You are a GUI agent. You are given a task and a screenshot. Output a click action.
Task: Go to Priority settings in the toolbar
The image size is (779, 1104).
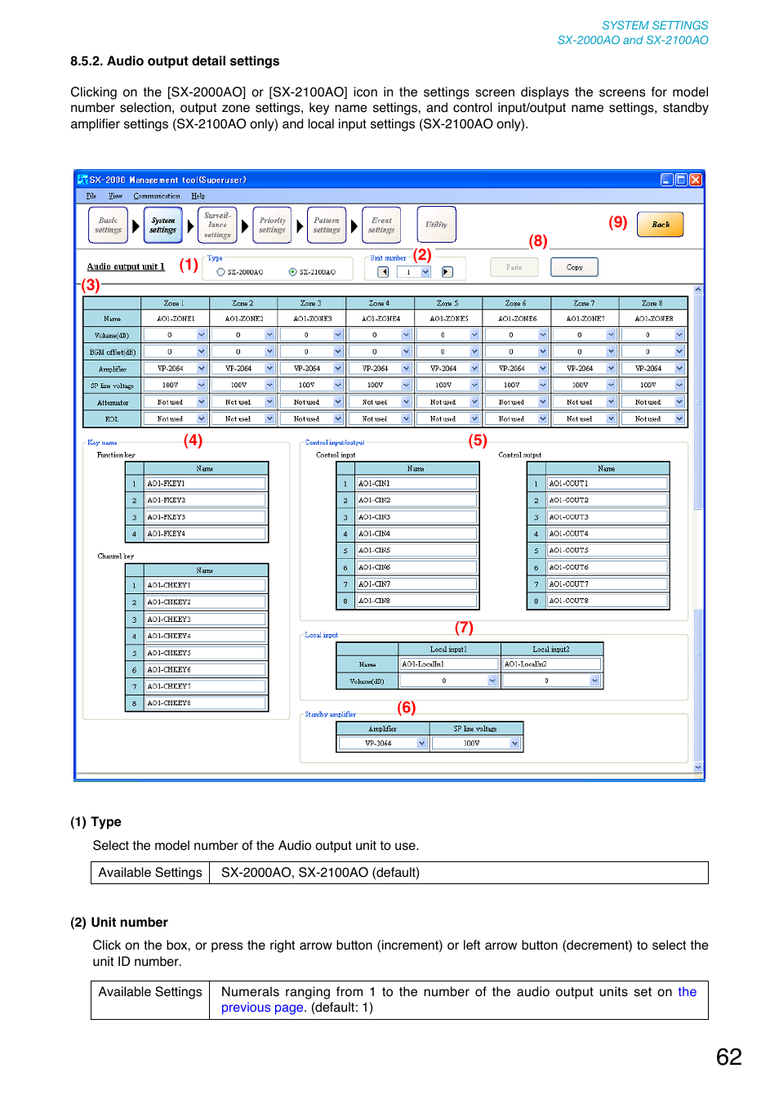click(x=272, y=225)
